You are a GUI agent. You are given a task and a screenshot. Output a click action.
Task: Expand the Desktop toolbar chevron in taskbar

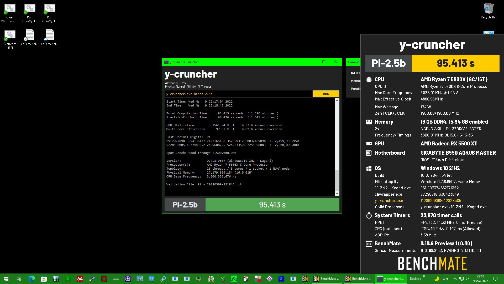click(x=424, y=276)
